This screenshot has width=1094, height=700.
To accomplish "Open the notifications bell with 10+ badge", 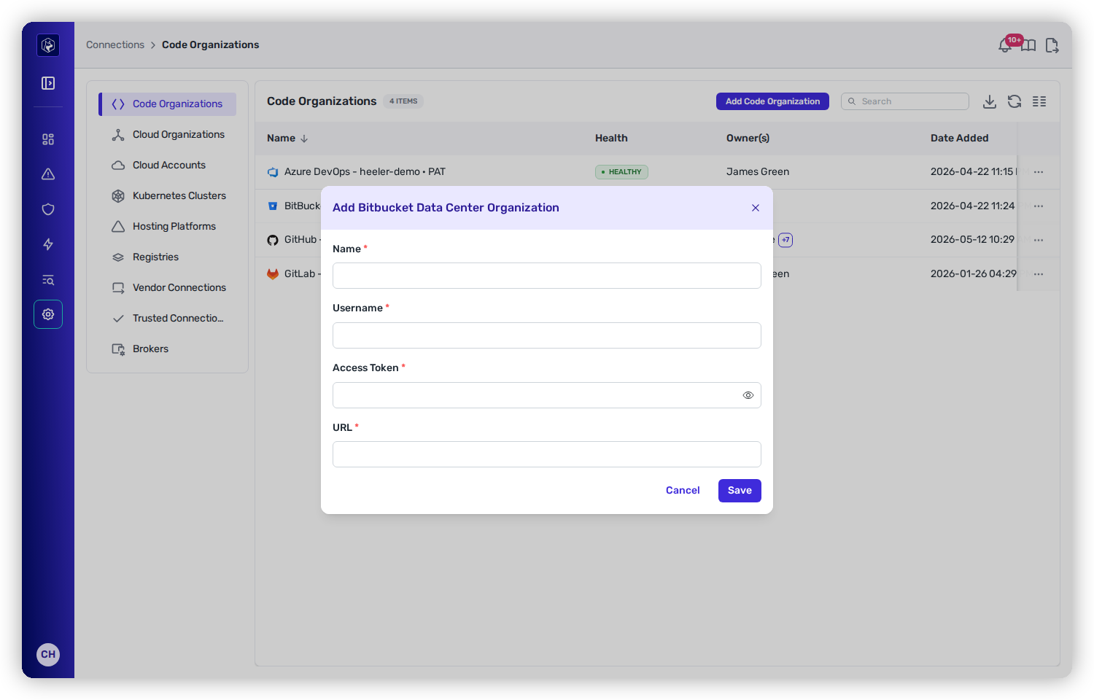I will pyautogui.click(x=1006, y=45).
